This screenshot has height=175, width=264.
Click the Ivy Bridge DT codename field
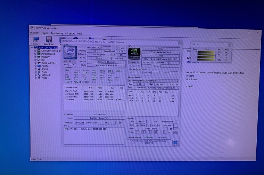click(x=99, y=55)
